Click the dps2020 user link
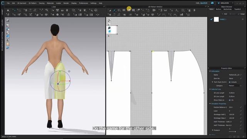 [x=204, y=3]
